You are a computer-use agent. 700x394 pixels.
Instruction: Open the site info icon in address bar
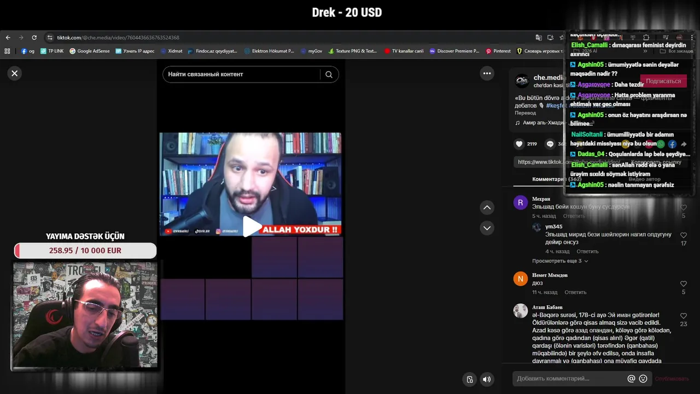tap(50, 38)
